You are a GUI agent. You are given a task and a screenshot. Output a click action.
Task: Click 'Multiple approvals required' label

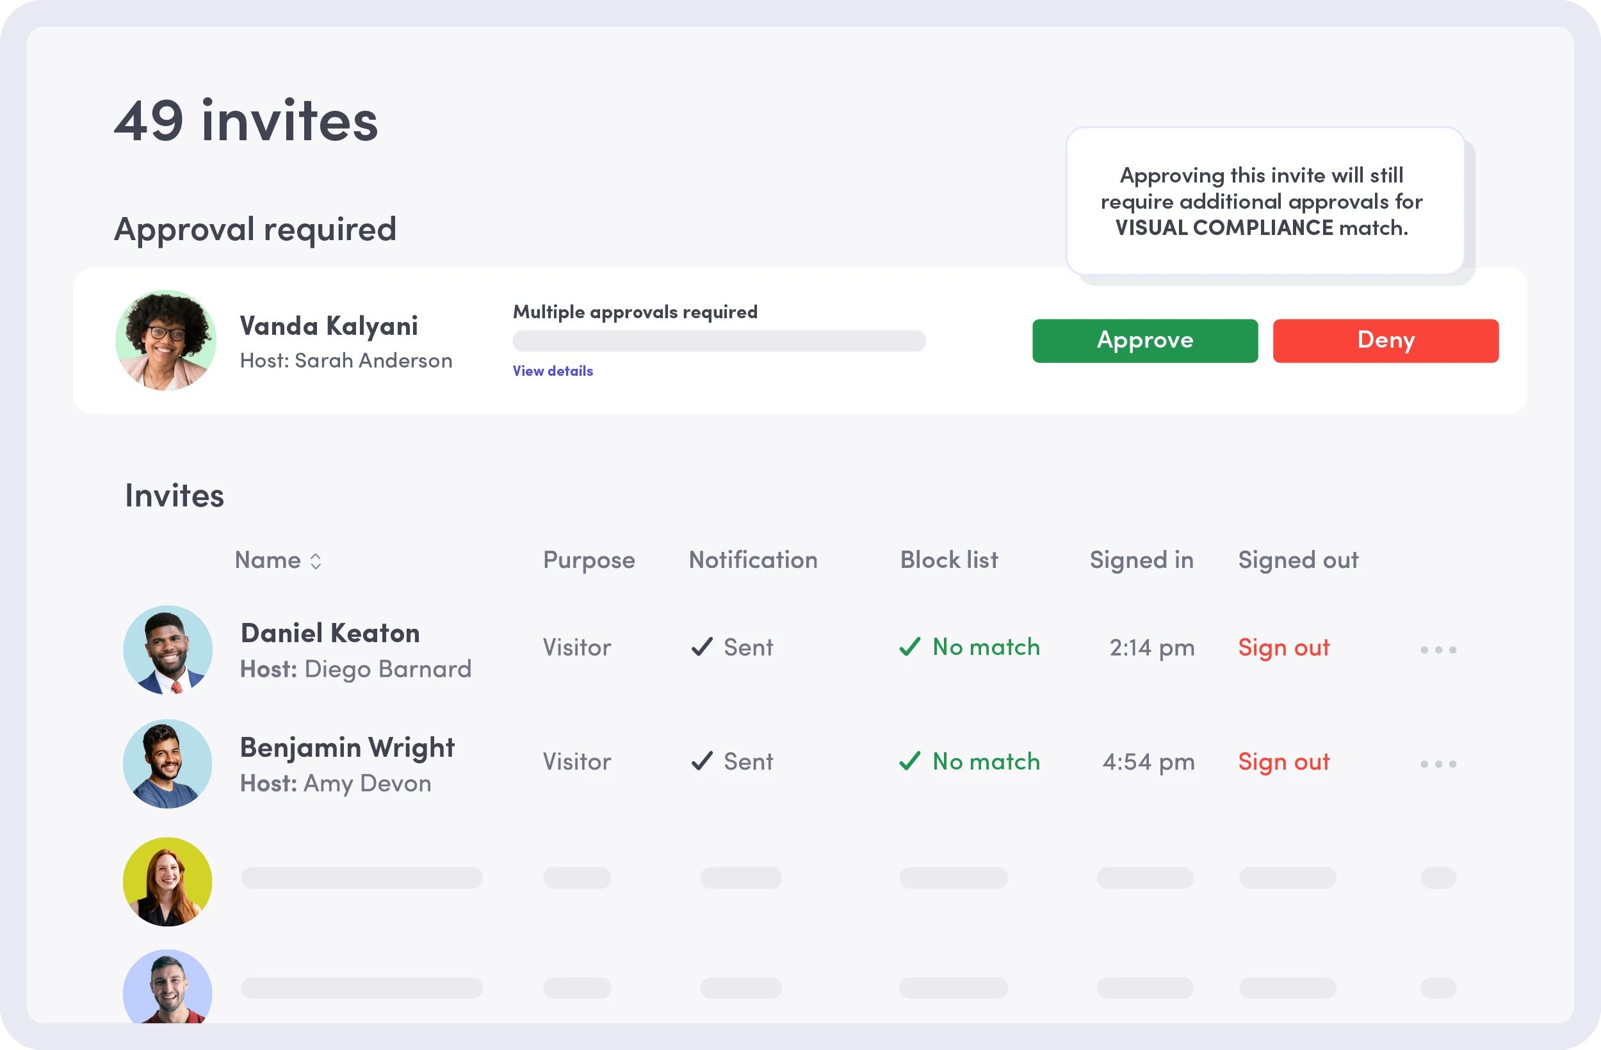pos(635,312)
